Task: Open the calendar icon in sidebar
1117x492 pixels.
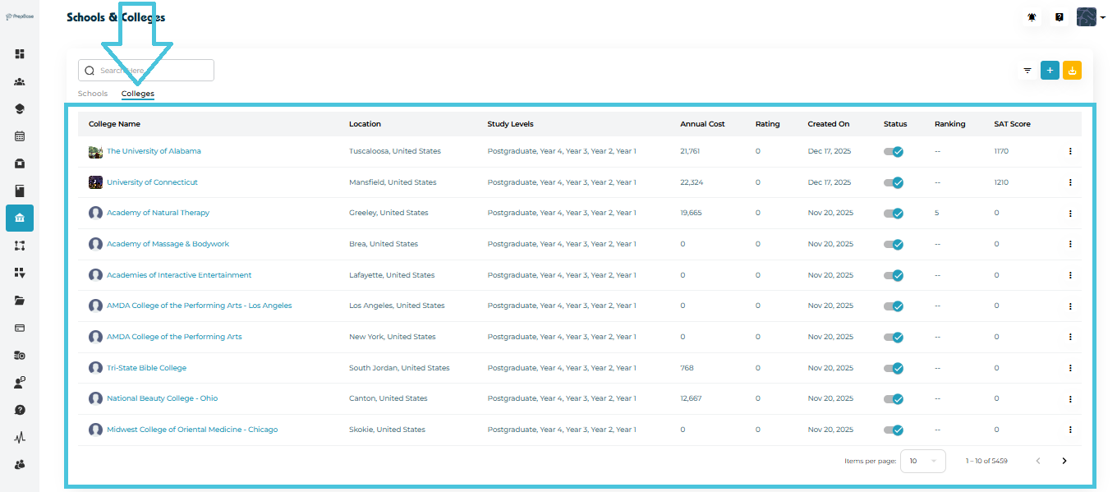Action: [20, 136]
